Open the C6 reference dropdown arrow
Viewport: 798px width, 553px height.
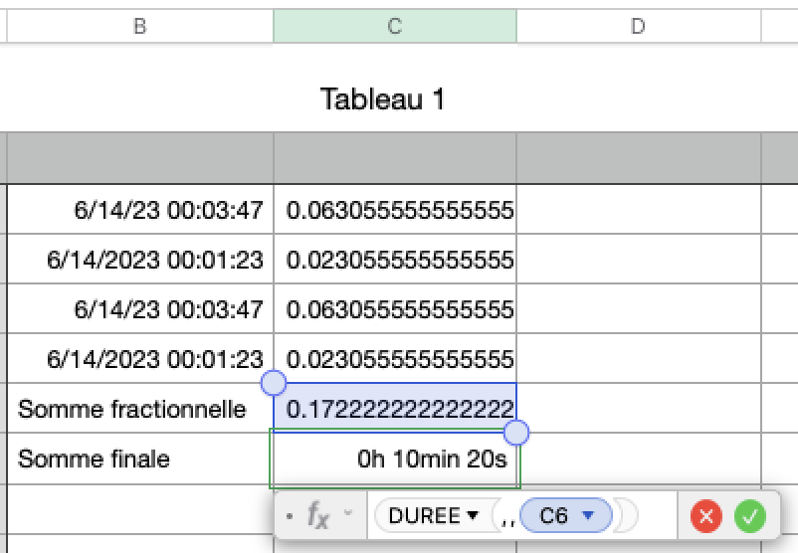(x=588, y=516)
